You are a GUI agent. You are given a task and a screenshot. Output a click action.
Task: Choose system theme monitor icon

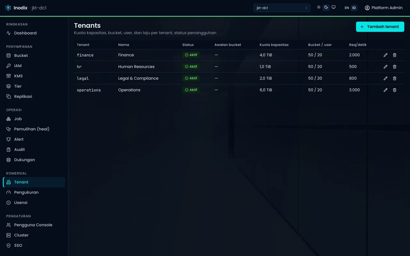[x=333, y=7]
